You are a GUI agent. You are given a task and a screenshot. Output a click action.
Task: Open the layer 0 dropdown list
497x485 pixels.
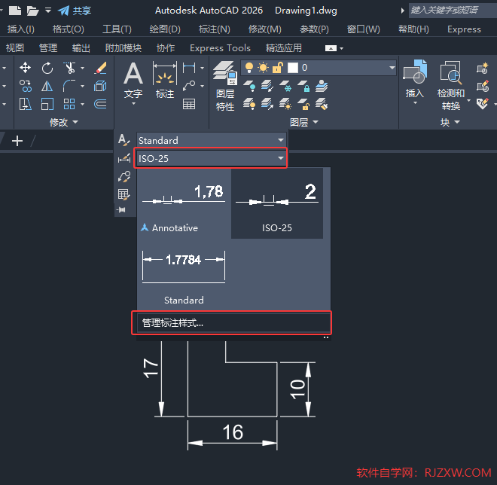(x=392, y=68)
